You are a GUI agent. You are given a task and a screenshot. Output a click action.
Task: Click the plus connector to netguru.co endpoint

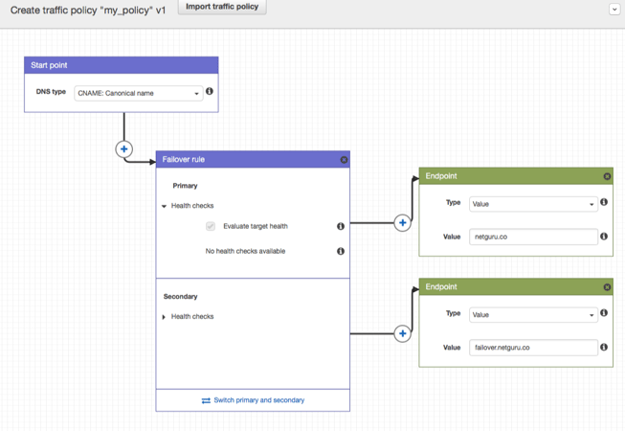coord(402,222)
